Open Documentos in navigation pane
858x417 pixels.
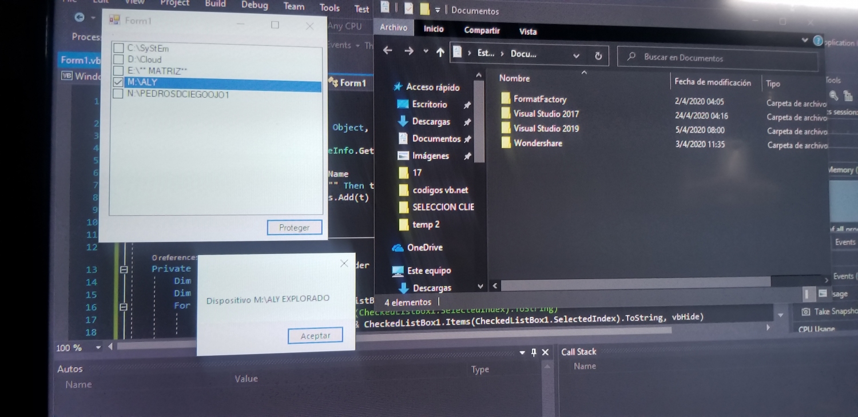point(436,138)
